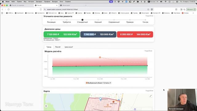Viewport: 197px width, 111px height.
Task: Open a new browser tab with plus
Action: click(86, 5)
